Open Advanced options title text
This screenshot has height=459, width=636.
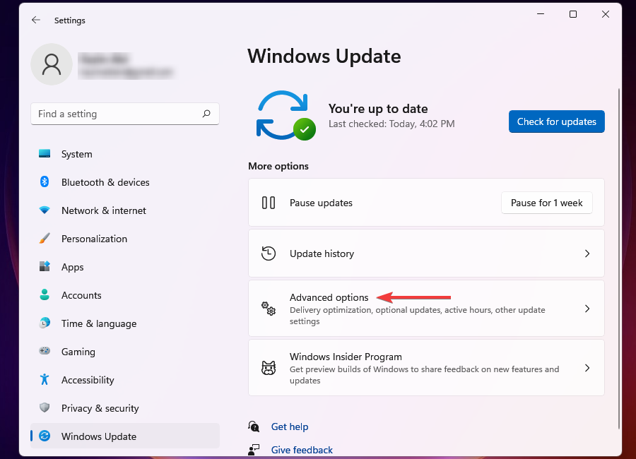[329, 297]
